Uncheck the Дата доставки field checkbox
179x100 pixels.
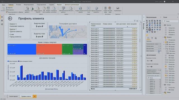tap(166, 42)
